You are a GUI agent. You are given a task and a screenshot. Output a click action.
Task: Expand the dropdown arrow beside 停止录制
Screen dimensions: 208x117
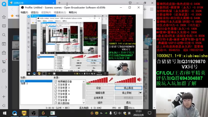tap(140, 93)
